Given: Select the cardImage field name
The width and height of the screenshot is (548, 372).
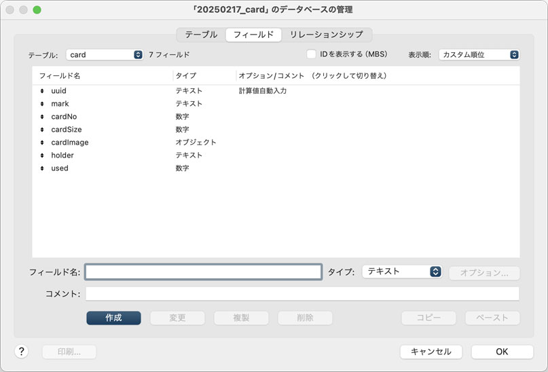Looking at the screenshot, I should tap(70, 143).
